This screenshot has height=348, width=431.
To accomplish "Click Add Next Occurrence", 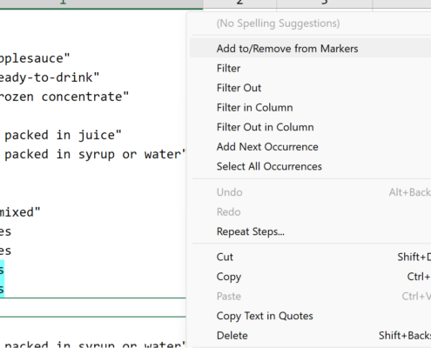I will point(310,147).
